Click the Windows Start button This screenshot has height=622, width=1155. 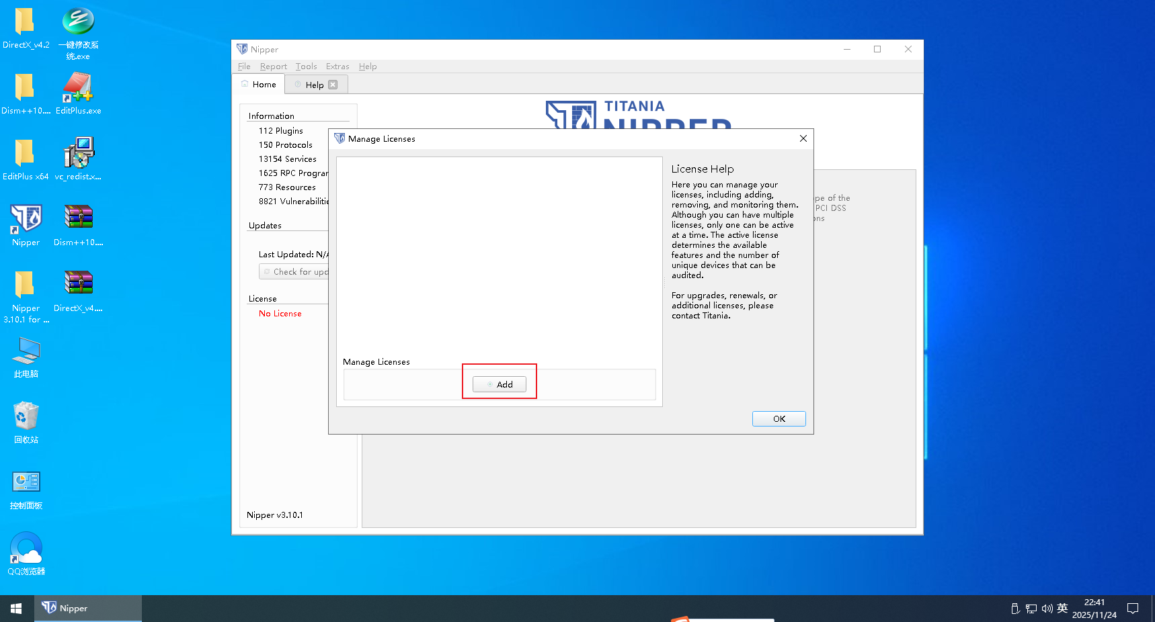pos(16,609)
